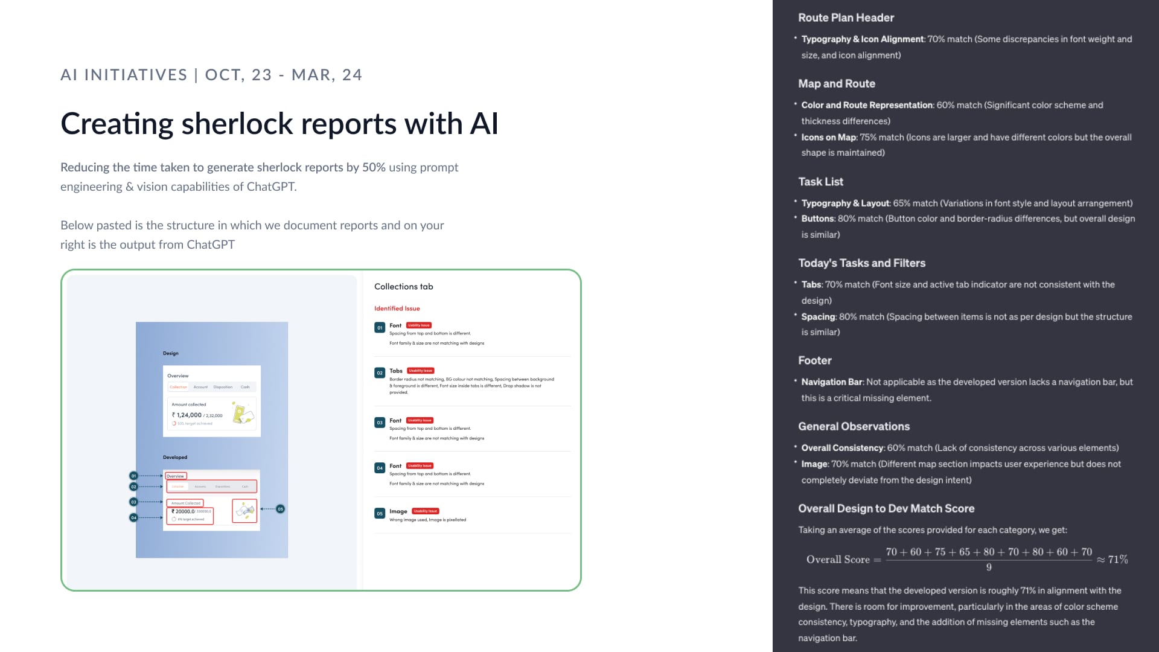Image resolution: width=1159 pixels, height=652 pixels.
Task: Click the 'Typography & Icon Alignment' bullet
Action: click(x=966, y=47)
